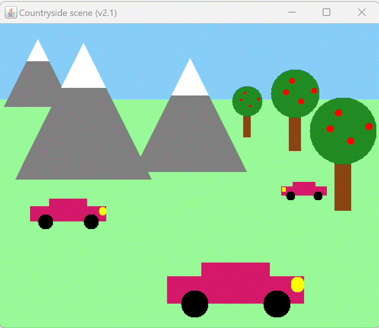This screenshot has height=328, width=379.
Task: Click the foliage of the smallest apple tree
Action: pyautogui.click(x=247, y=101)
